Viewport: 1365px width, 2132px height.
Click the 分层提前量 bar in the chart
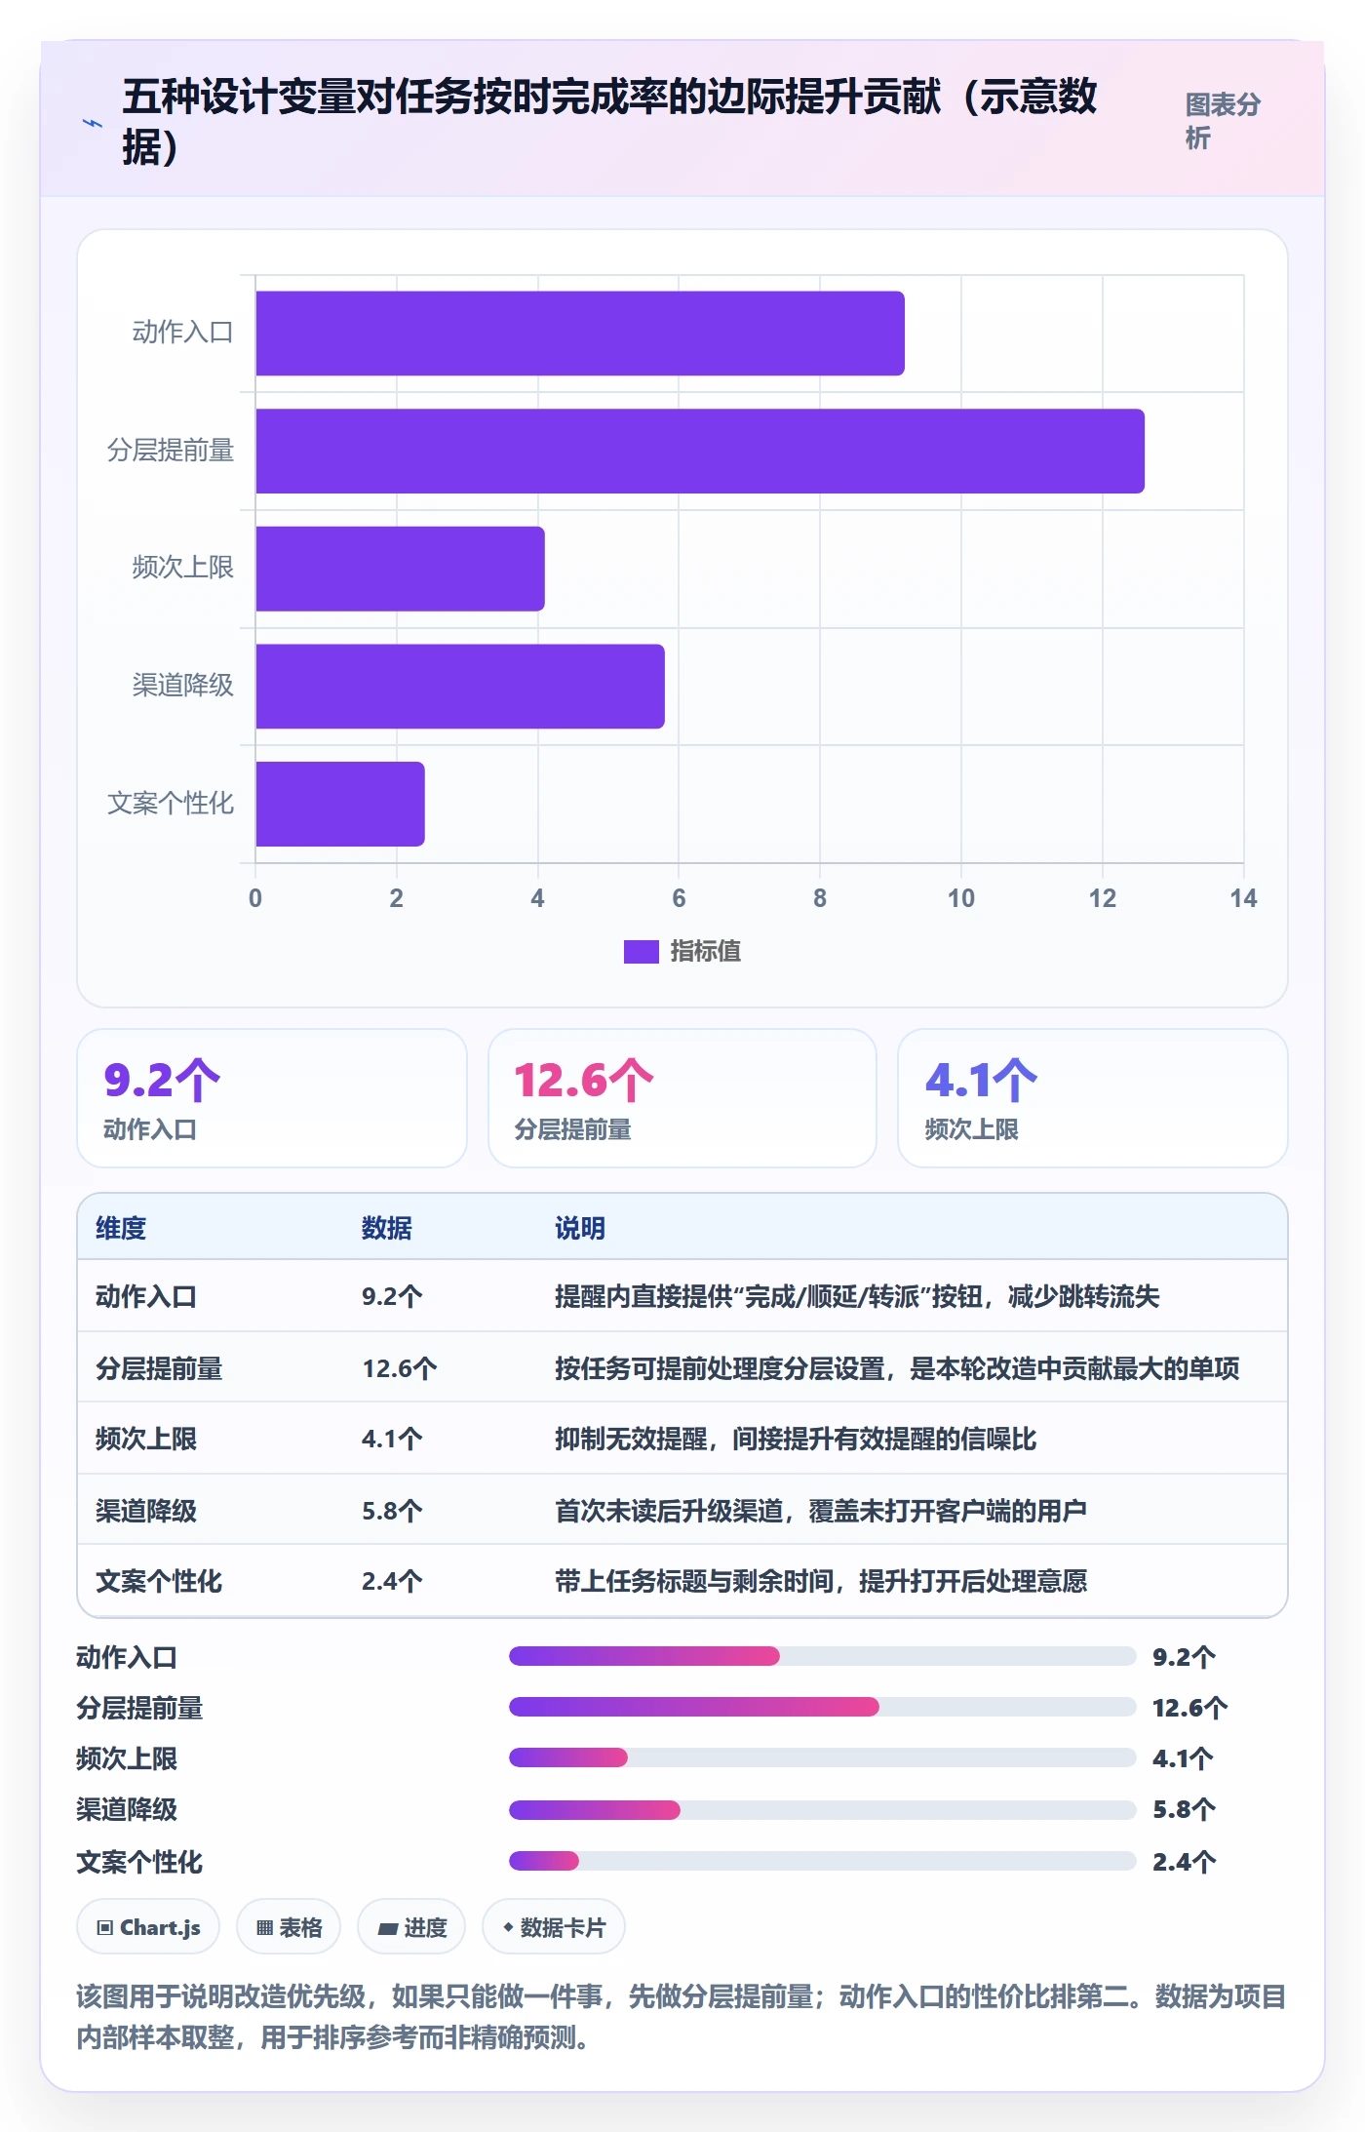click(700, 451)
